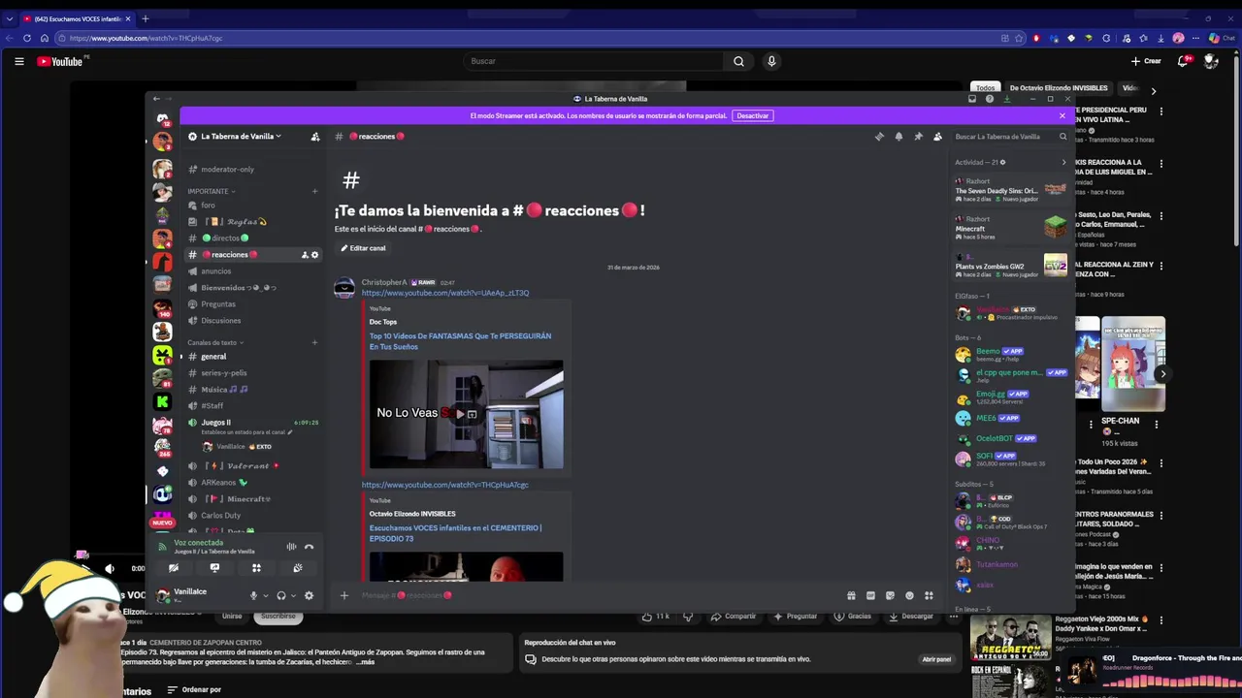
Task: Open the general text channel
Action: 252,357
